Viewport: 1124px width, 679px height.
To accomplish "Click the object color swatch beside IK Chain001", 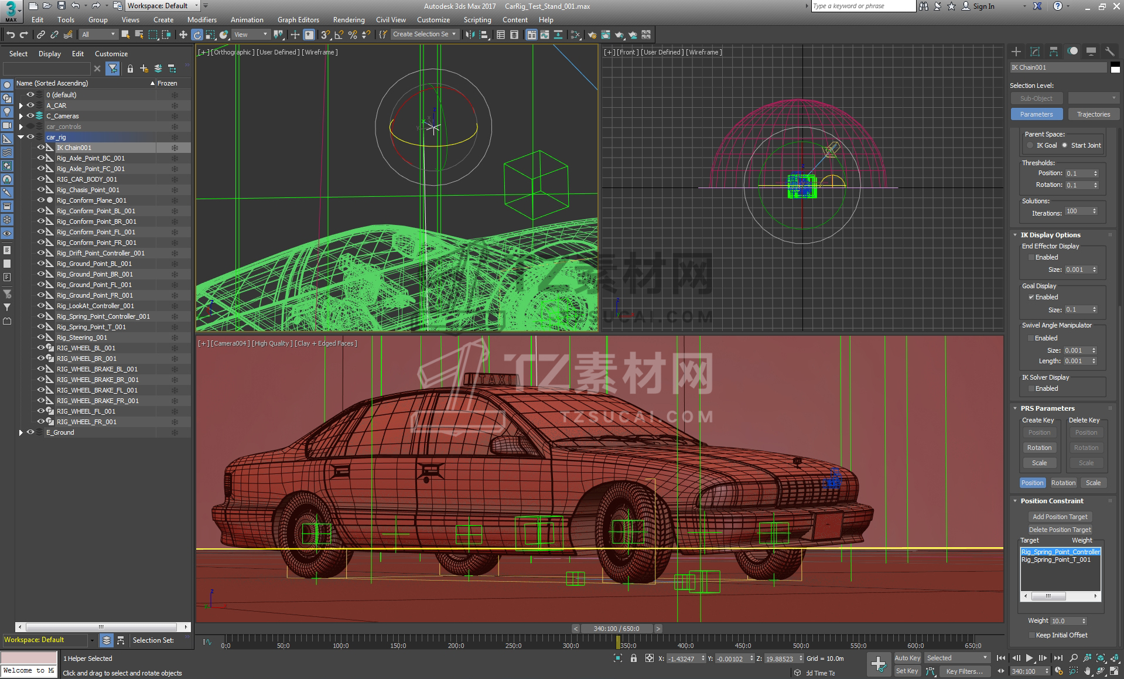I will 1115,67.
